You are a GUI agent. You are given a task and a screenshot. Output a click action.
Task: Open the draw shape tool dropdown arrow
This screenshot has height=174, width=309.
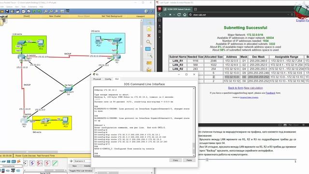154,49
